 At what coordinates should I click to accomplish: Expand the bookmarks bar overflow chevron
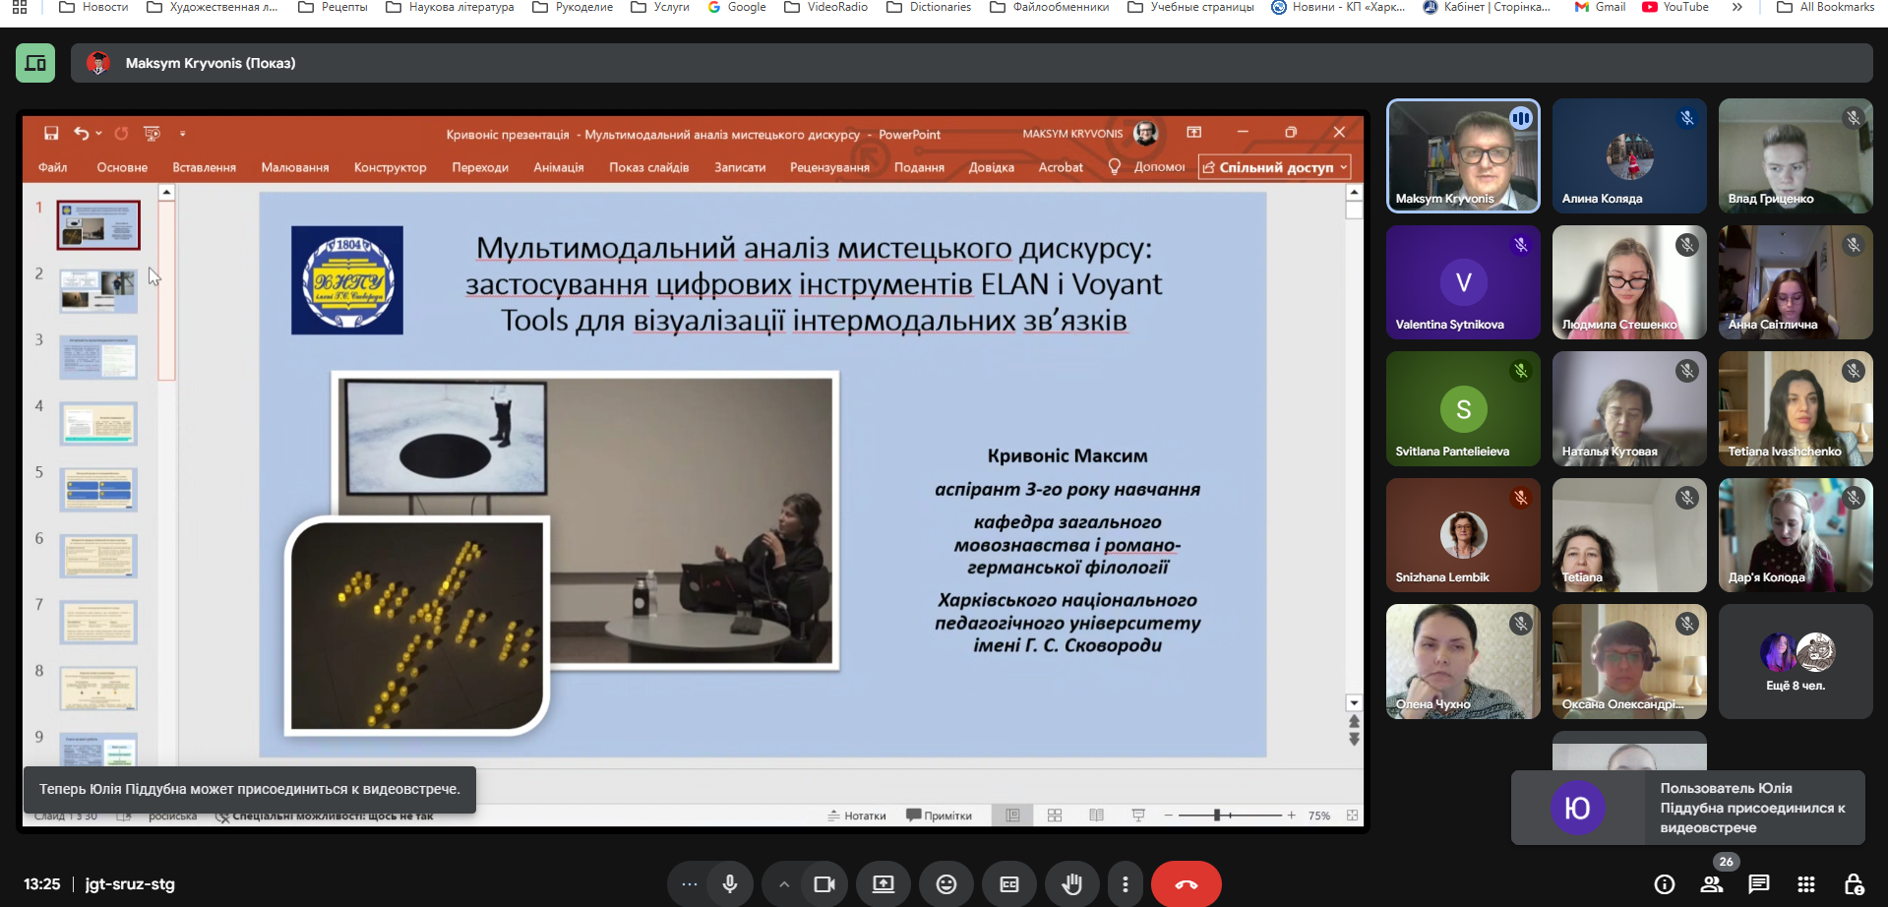[x=1736, y=7]
